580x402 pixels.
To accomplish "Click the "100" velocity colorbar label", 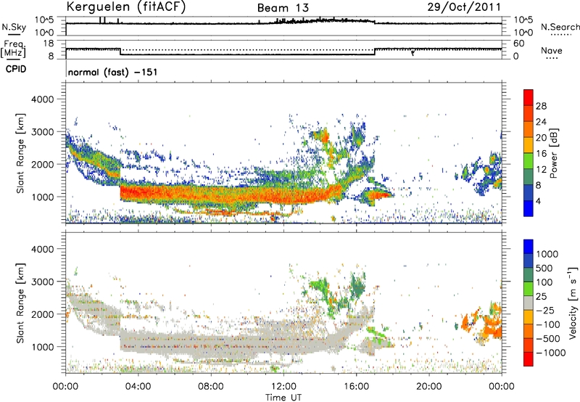I will click(544, 282).
